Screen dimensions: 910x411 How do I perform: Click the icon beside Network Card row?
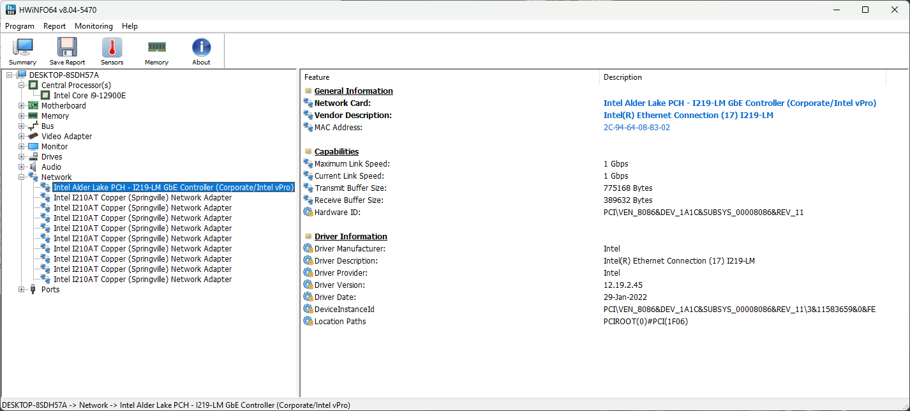(x=308, y=103)
